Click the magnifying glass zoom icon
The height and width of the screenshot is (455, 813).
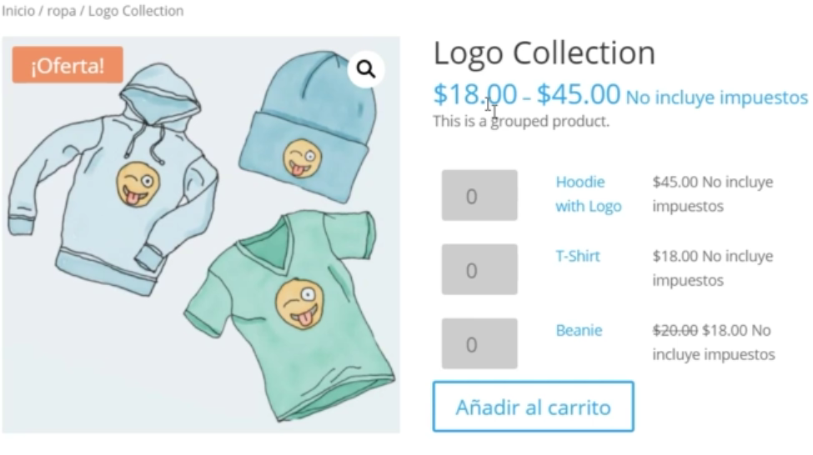366,69
